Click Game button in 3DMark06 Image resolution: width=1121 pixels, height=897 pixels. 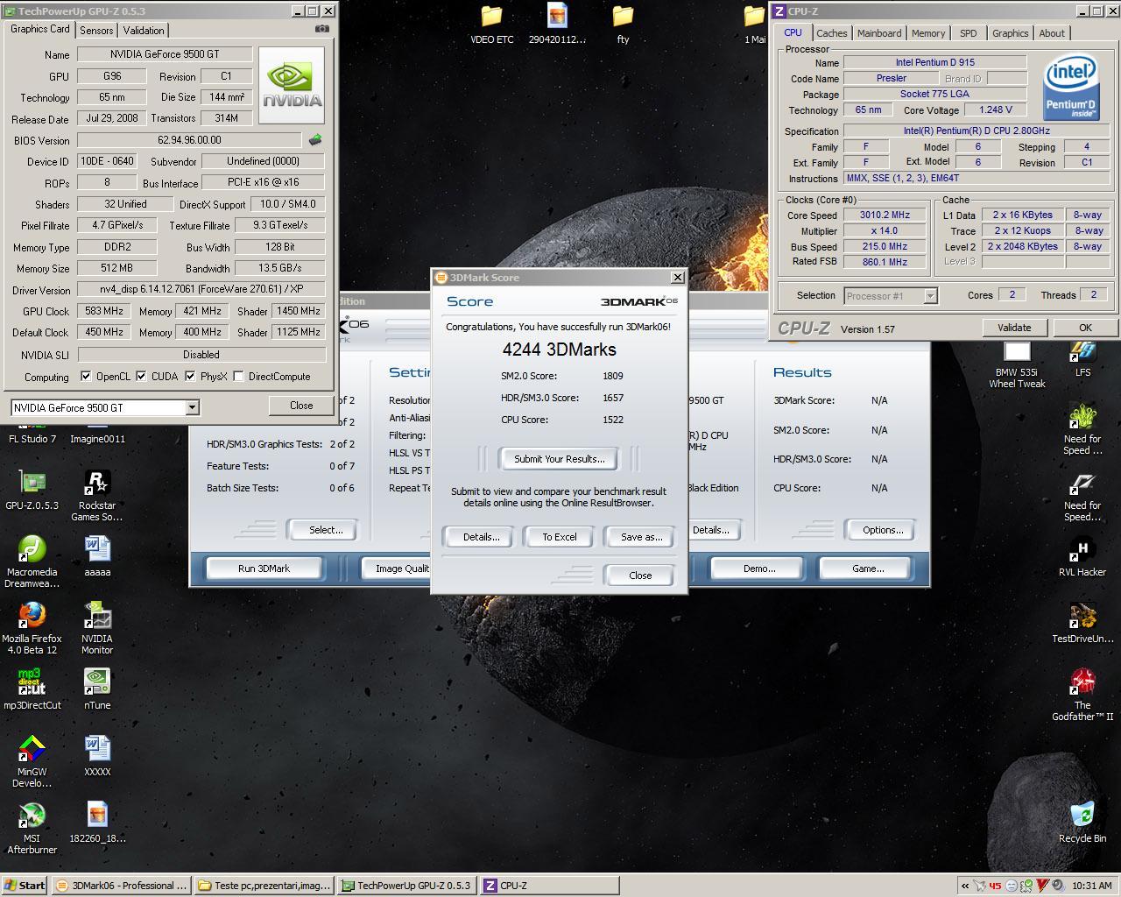point(867,569)
